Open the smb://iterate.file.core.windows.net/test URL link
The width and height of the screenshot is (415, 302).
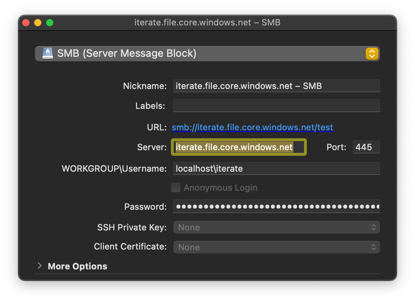252,127
